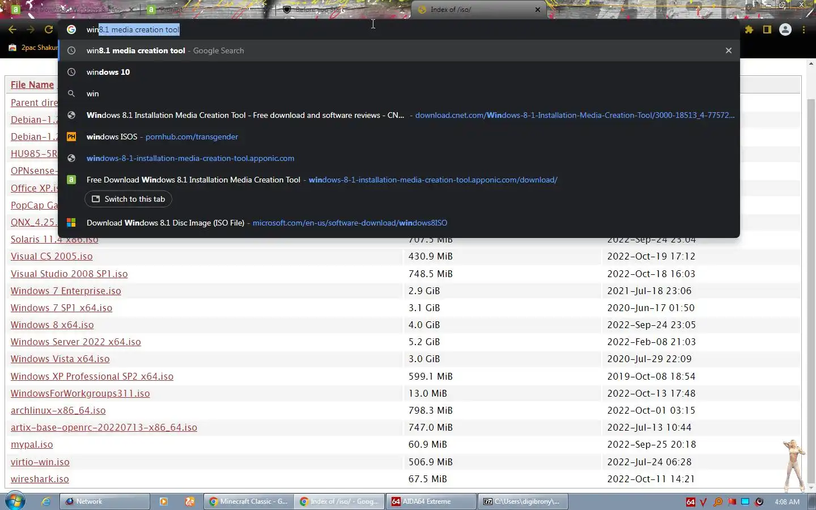Sort by the File Name column header
Screen dimensions: 816x510
pos(32,84)
